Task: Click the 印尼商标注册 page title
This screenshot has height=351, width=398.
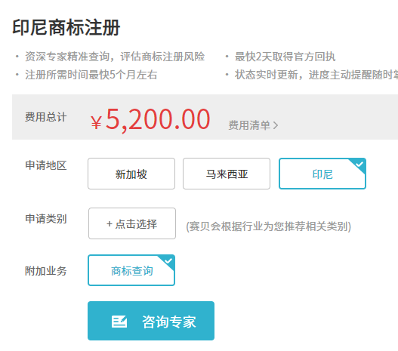Action: 66,27
